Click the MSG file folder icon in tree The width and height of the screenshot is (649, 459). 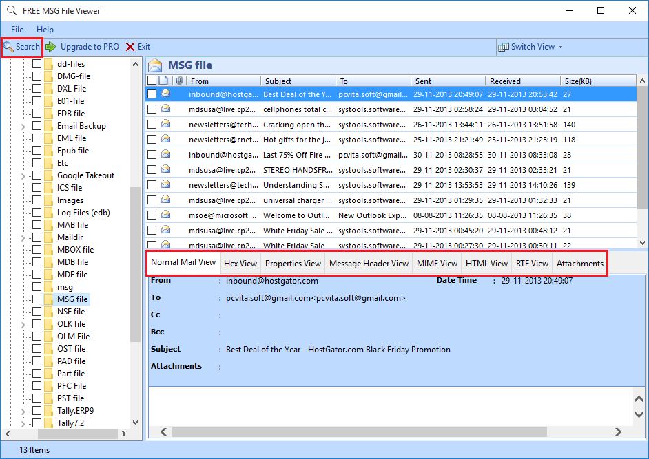(49, 299)
